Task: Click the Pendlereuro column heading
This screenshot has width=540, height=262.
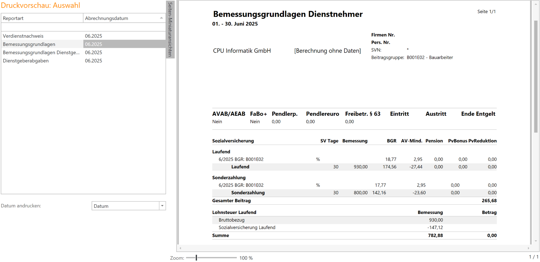Action: (x=322, y=114)
